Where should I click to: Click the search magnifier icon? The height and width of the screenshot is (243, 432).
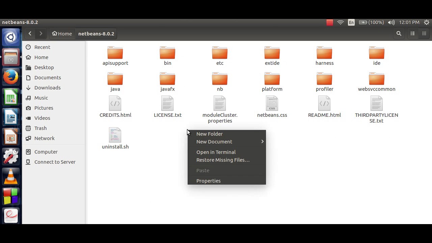tap(399, 33)
